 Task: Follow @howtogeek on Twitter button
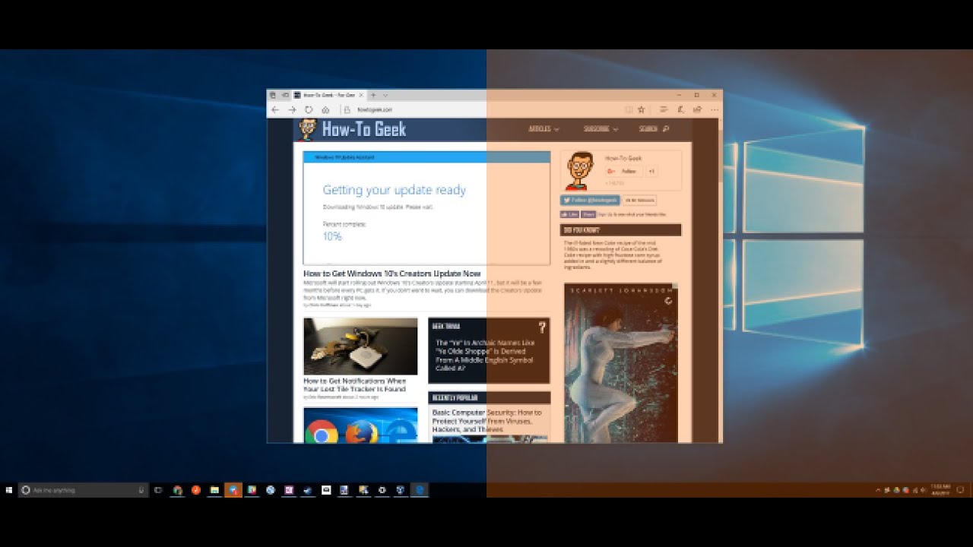coord(590,200)
